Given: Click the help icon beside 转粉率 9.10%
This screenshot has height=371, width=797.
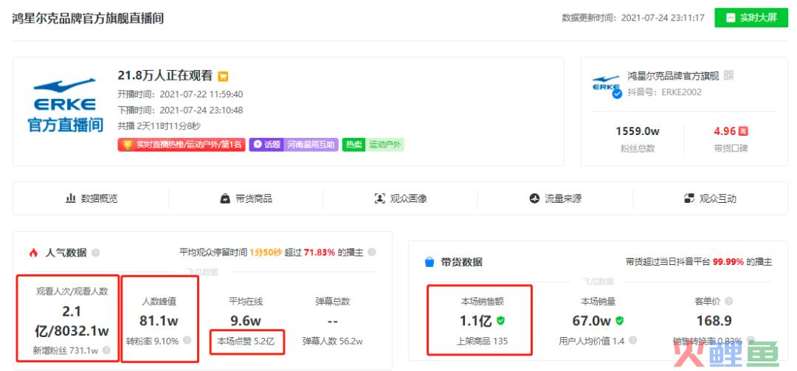Looking at the screenshot, I should click(x=187, y=341).
